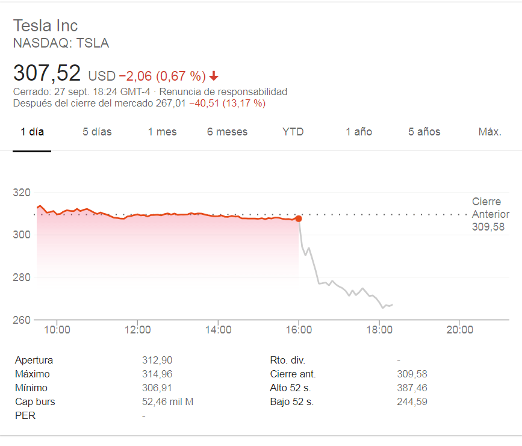This screenshot has width=522, height=446.
Task: Switch to the 5 días tab
Action: (x=97, y=132)
